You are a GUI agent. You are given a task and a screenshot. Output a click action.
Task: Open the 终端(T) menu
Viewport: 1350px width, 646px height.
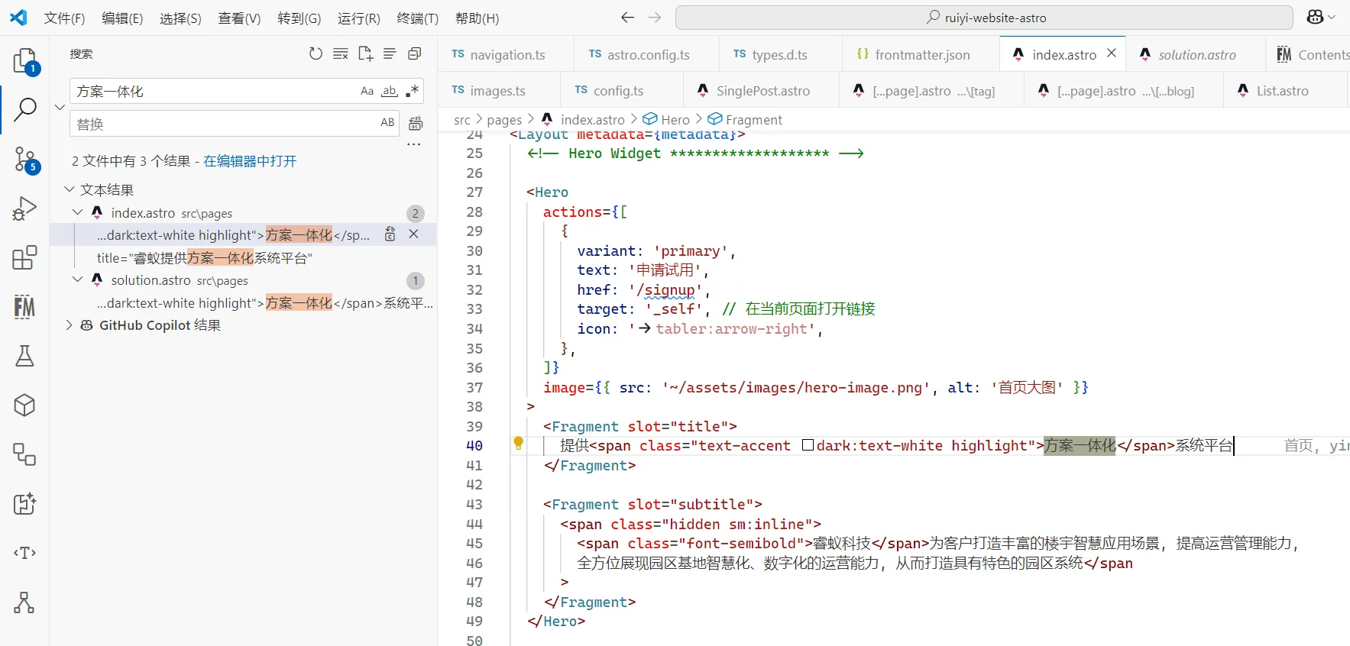417,18
